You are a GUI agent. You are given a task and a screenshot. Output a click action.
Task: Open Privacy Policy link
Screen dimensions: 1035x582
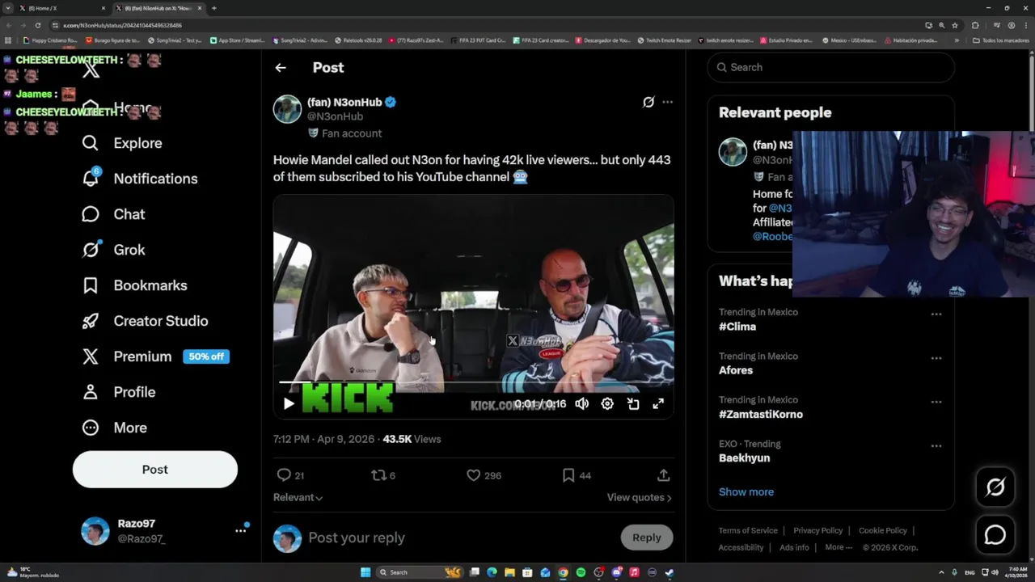(x=818, y=530)
